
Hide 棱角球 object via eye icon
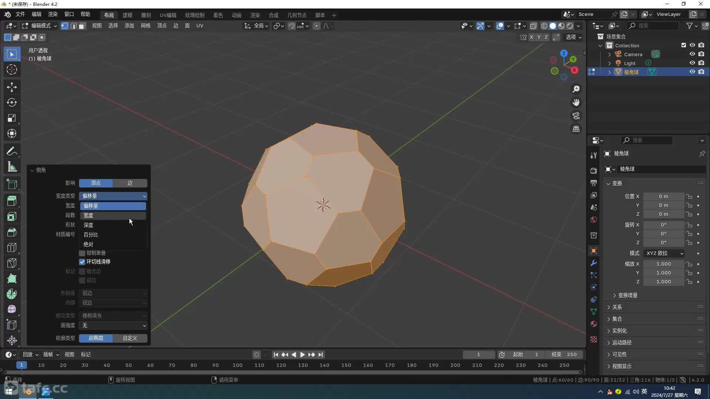tap(692, 72)
